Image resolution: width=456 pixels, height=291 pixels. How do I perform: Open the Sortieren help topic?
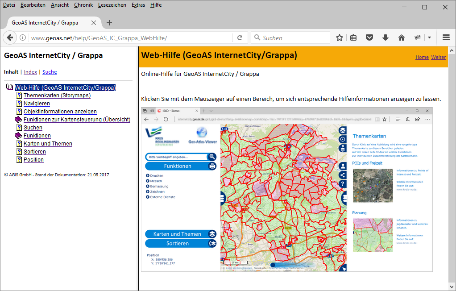(35, 152)
